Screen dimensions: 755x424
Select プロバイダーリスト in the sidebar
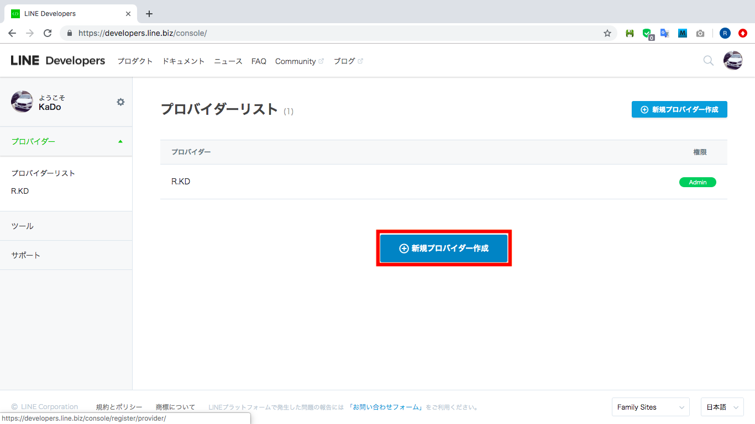43,173
